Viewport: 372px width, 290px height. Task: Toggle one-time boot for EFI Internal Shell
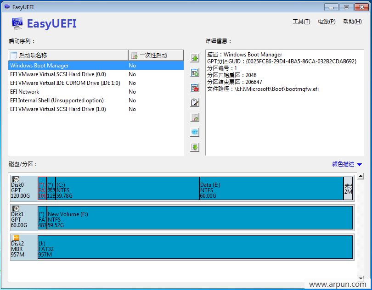tap(132, 100)
